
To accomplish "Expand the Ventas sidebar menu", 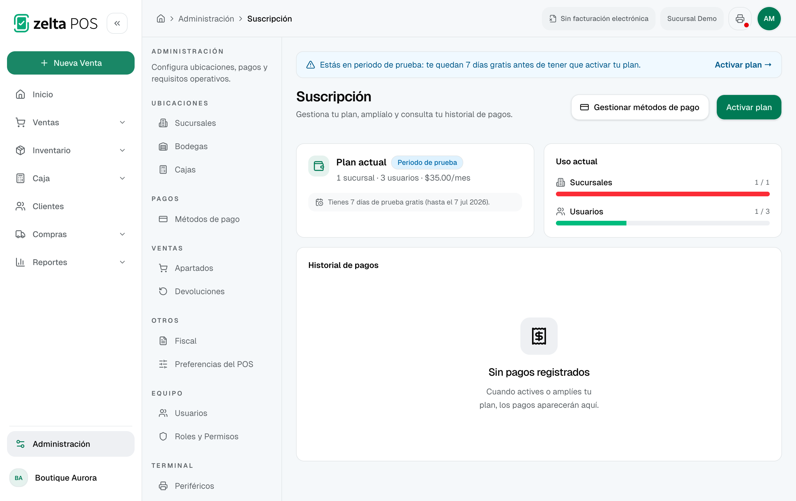I will point(71,123).
